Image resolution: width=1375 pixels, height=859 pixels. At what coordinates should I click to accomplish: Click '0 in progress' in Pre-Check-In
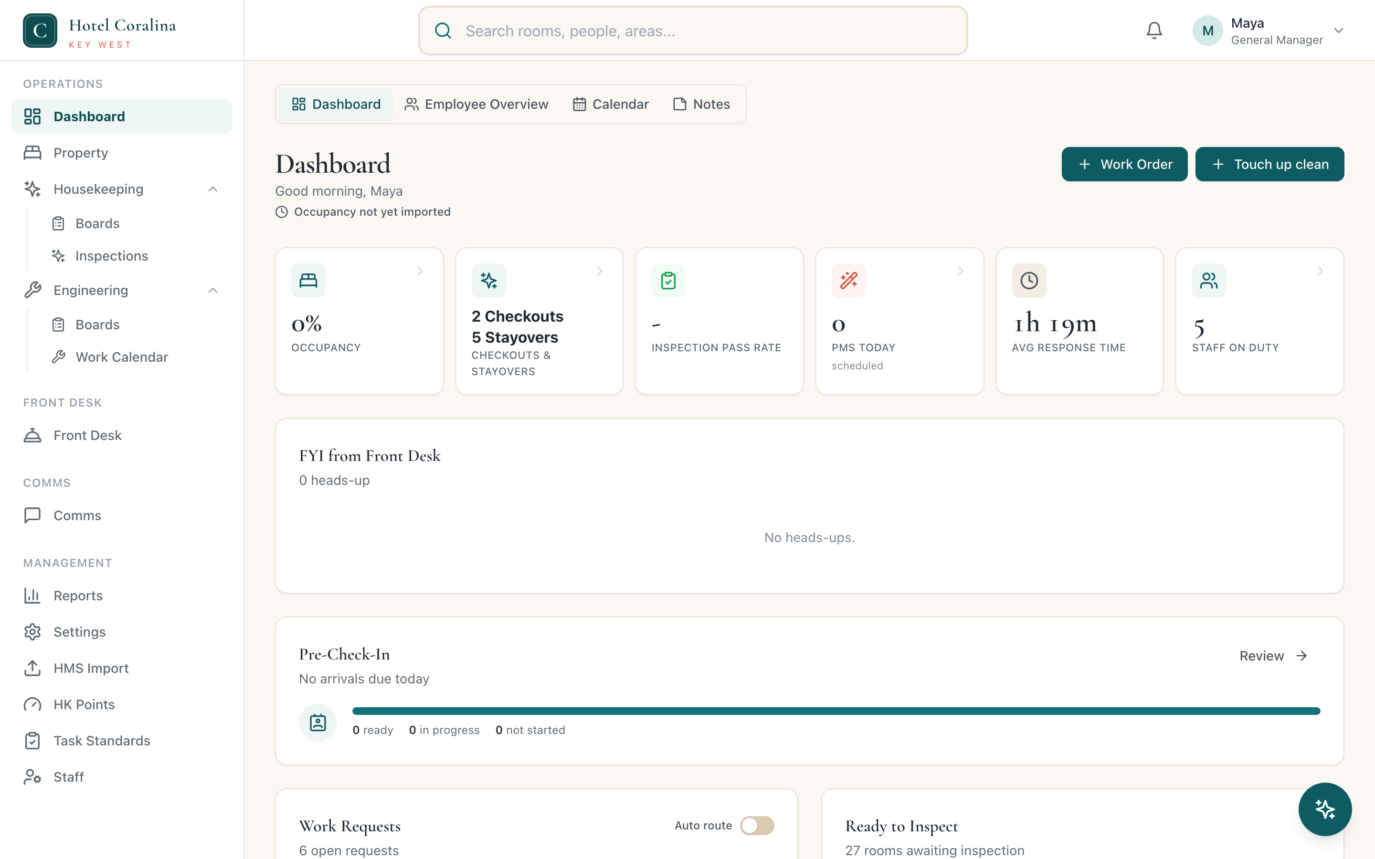444,730
